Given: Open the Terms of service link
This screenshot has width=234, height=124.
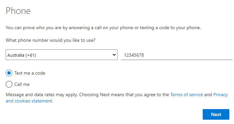Looking at the screenshot, I should pos(186,95).
